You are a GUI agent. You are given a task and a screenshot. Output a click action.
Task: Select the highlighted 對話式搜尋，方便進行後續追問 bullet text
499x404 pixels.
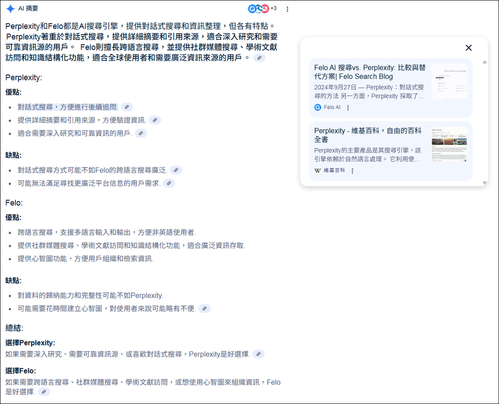(x=68, y=107)
